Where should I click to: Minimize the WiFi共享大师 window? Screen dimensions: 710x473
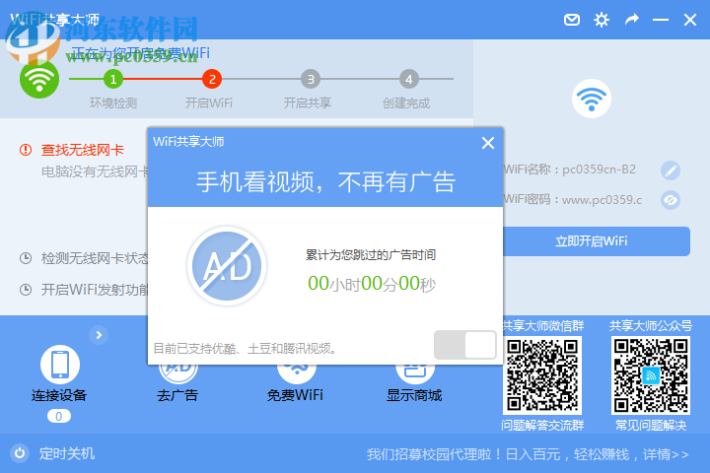click(x=661, y=20)
